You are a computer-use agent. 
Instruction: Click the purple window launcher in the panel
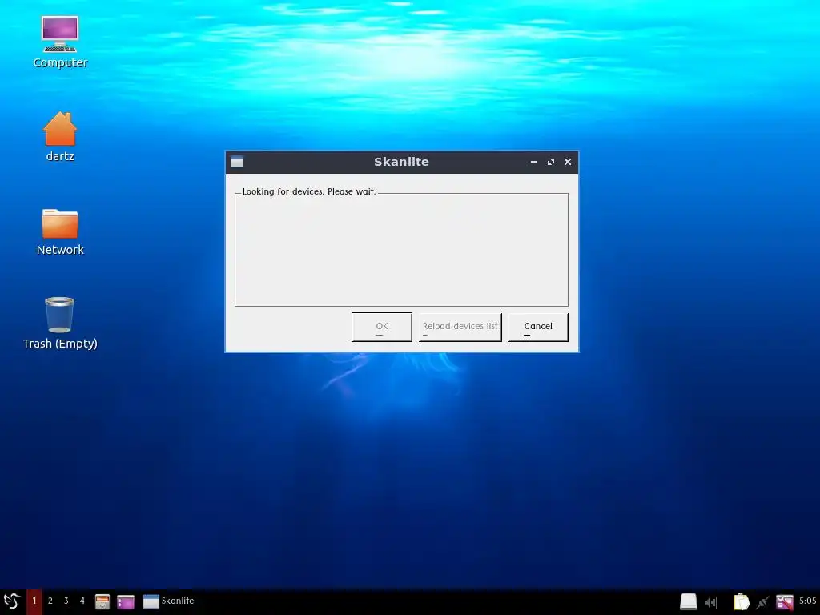pyautogui.click(x=126, y=602)
